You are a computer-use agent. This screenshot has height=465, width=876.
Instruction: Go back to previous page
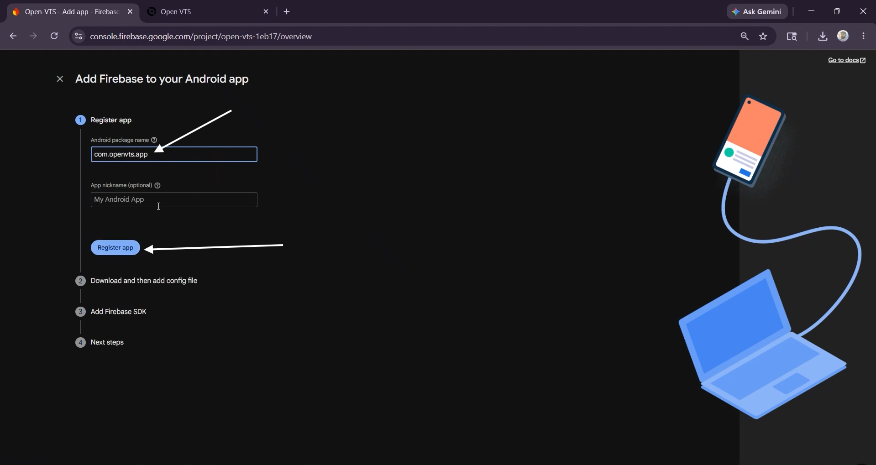tap(13, 36)
